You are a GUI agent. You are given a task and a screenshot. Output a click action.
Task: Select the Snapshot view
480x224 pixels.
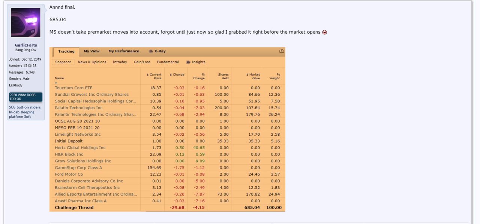click(63, 62)
